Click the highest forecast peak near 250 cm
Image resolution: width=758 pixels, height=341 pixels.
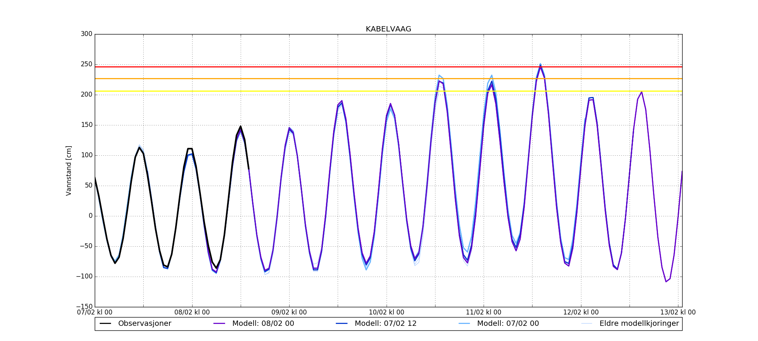[x=540, y=65]
